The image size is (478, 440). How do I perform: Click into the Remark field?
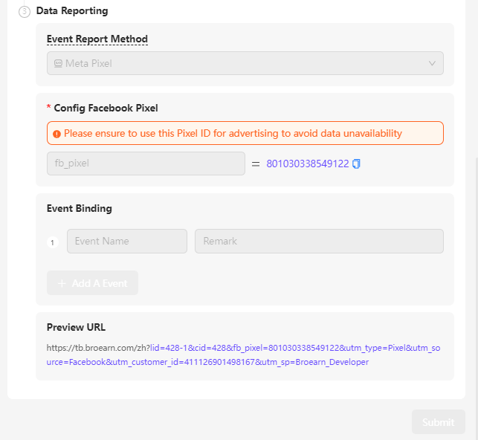click(x=319, y=241)
